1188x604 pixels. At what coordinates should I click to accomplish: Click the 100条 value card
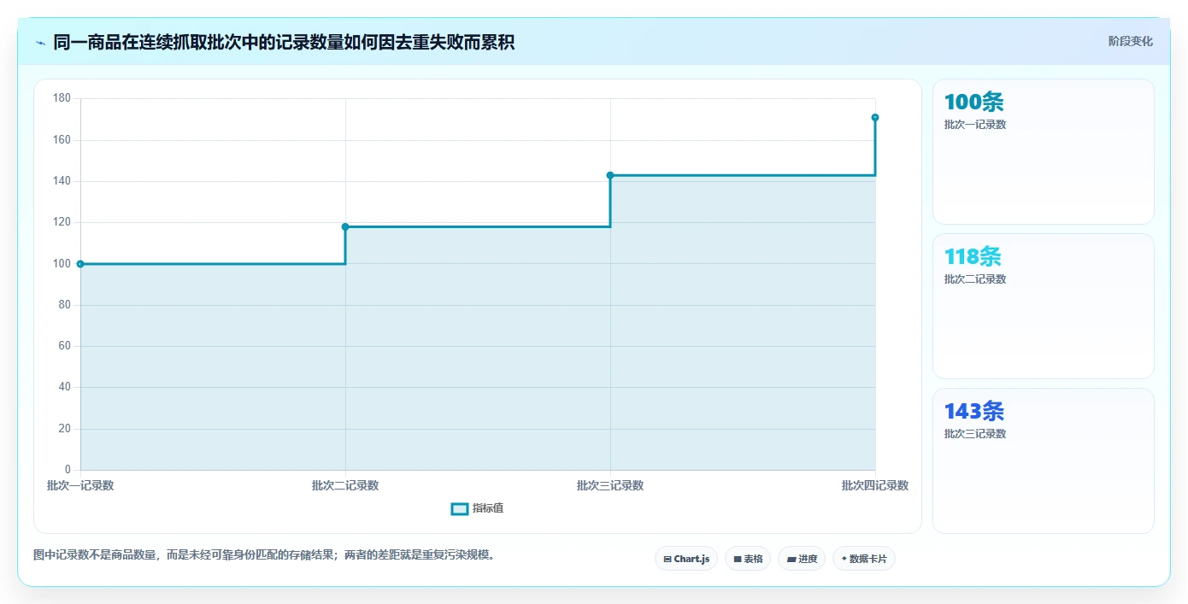coord(1043,152)
